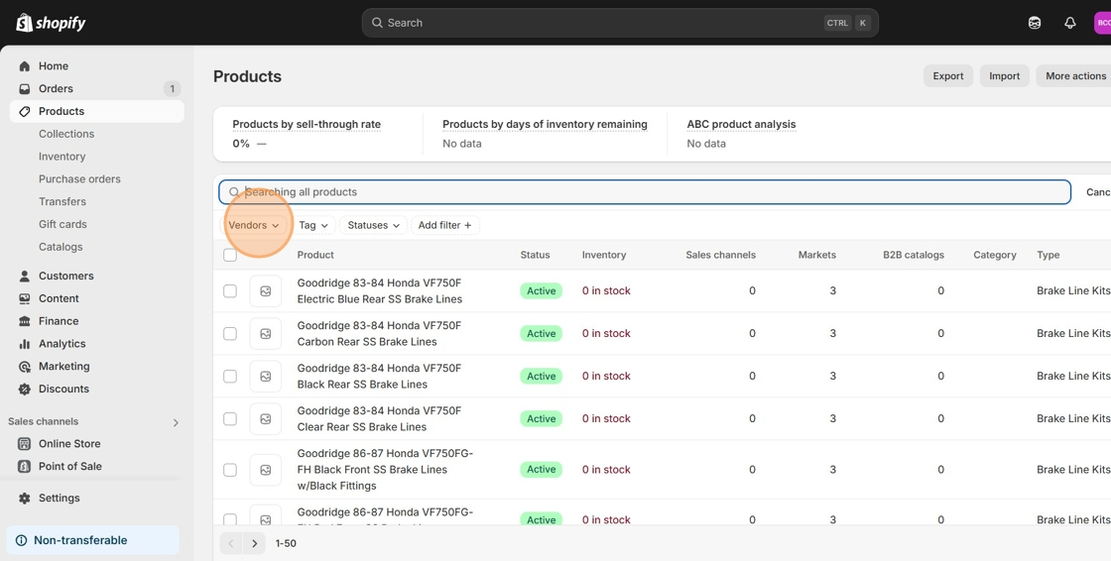1111x561 pixels.
Task: Click the Non-transferable info icon
Action: (x=21, y=540)
